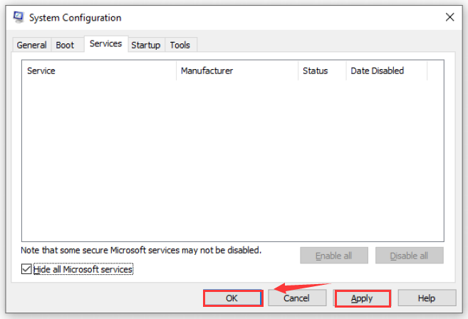Sort by the Service column header
This screenshot has width=468, height=319.
[99, 70]
